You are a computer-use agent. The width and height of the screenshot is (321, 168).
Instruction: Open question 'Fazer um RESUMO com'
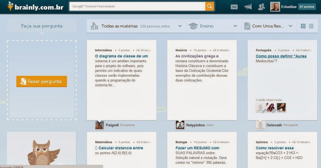click(197, 148)
